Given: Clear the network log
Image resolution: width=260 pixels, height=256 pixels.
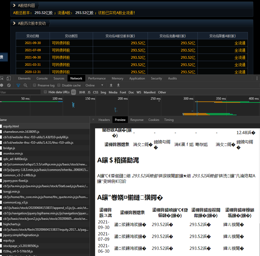Looking at the screenshot, I should pos(9,85).
